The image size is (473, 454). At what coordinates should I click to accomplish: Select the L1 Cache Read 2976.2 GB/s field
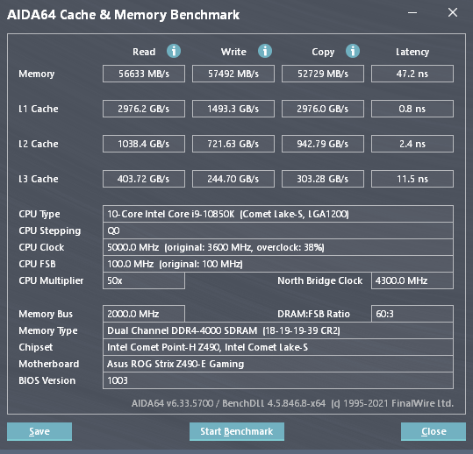pyautogui.click(x=144, y=109)
